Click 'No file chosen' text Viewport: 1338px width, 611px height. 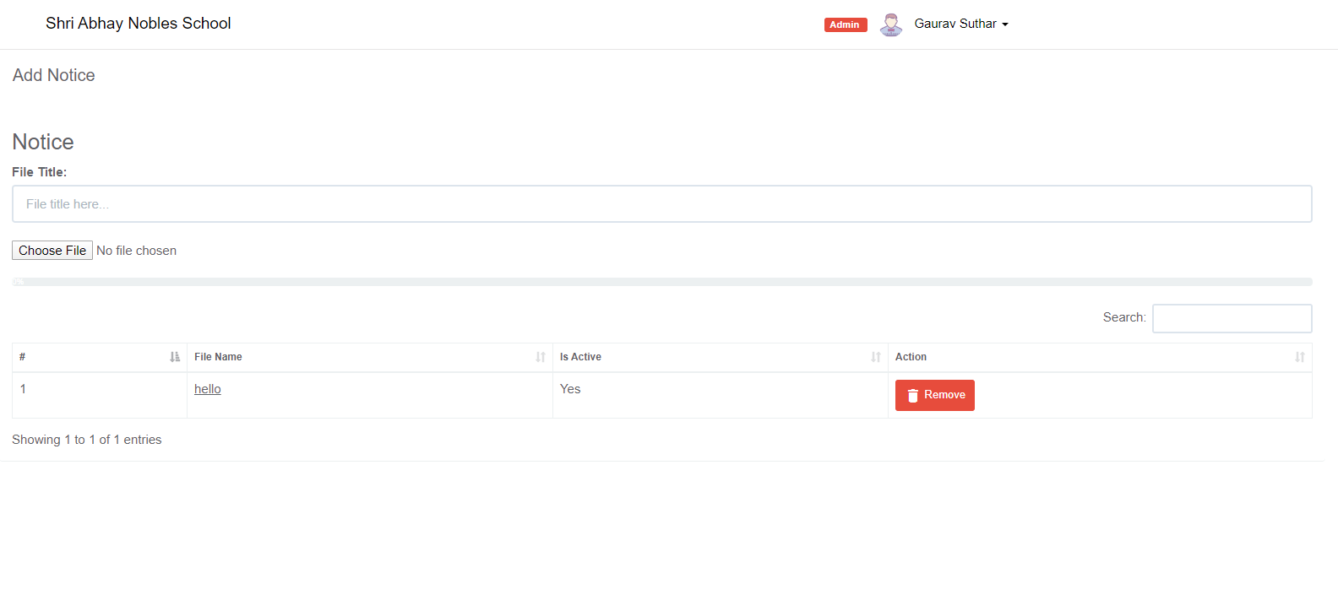point(137,251)
